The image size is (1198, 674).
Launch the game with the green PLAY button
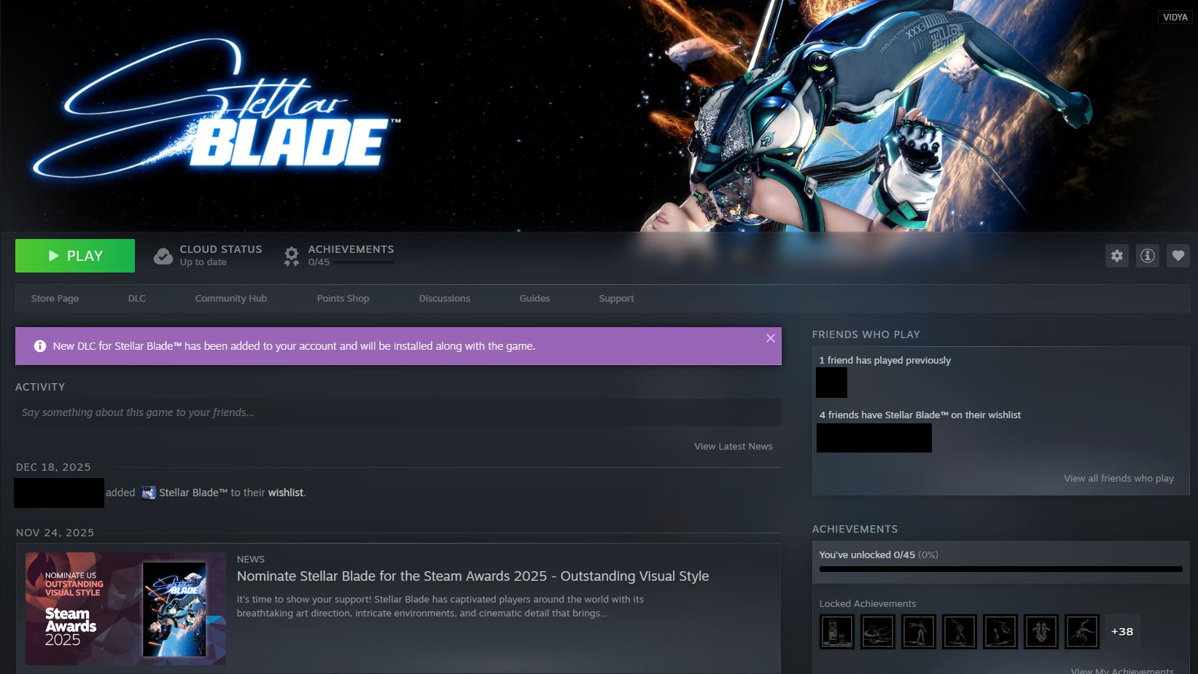point(75,256)
